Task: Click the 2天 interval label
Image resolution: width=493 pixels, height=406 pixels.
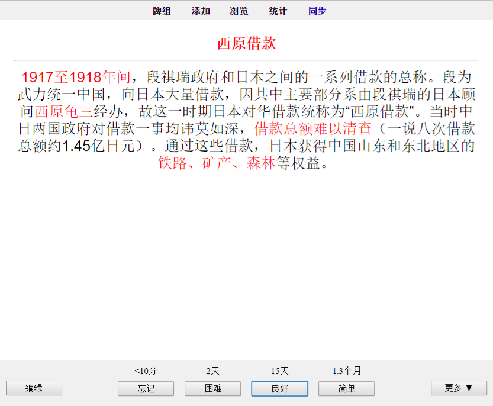Action: [x=213, y=370]
